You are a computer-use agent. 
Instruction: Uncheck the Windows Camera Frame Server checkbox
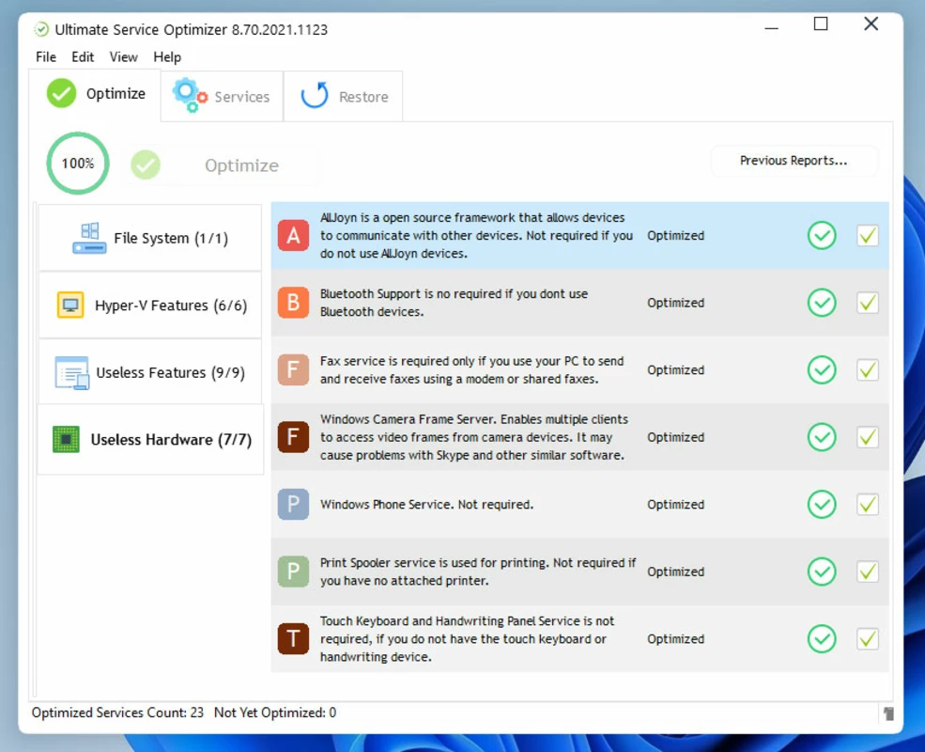pyautogui.click(x=868, y=437)
